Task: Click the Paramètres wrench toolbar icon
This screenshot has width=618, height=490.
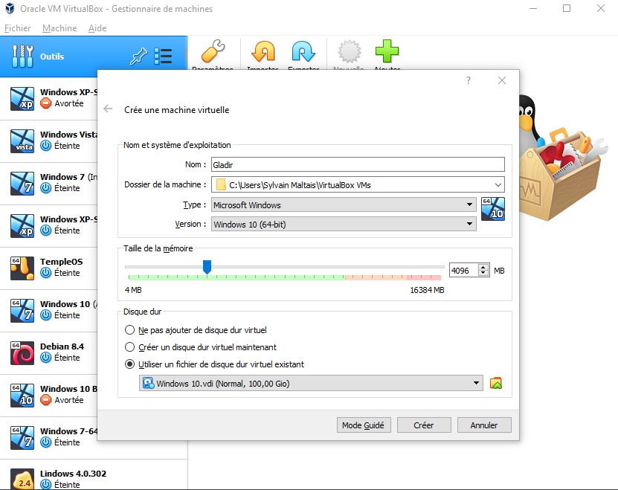Action: point(213,51)
